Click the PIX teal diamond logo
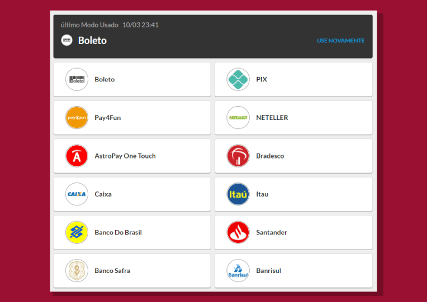 click(x=238, y=79)
